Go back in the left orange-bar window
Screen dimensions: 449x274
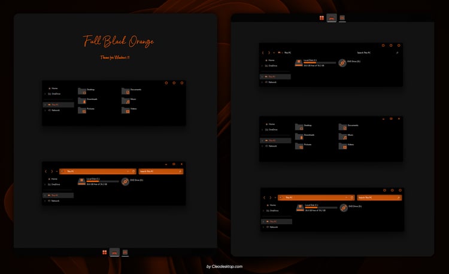[x=46, y=171]
